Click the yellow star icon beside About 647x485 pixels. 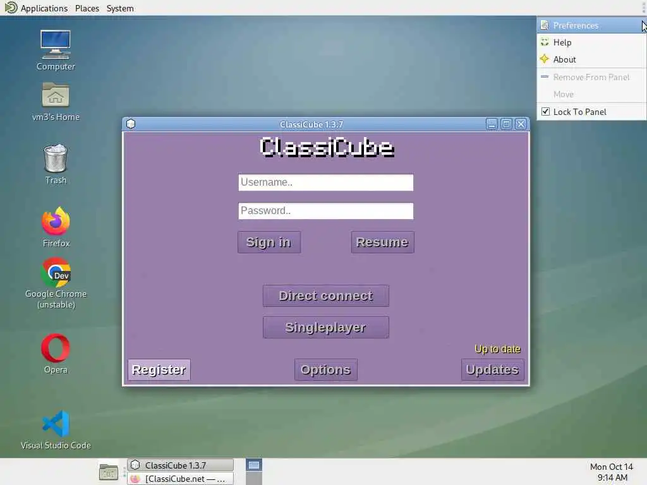(545, 59)
